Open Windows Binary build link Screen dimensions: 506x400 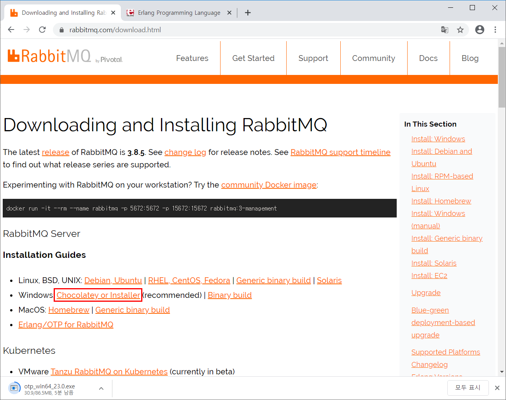click(229, 295)
